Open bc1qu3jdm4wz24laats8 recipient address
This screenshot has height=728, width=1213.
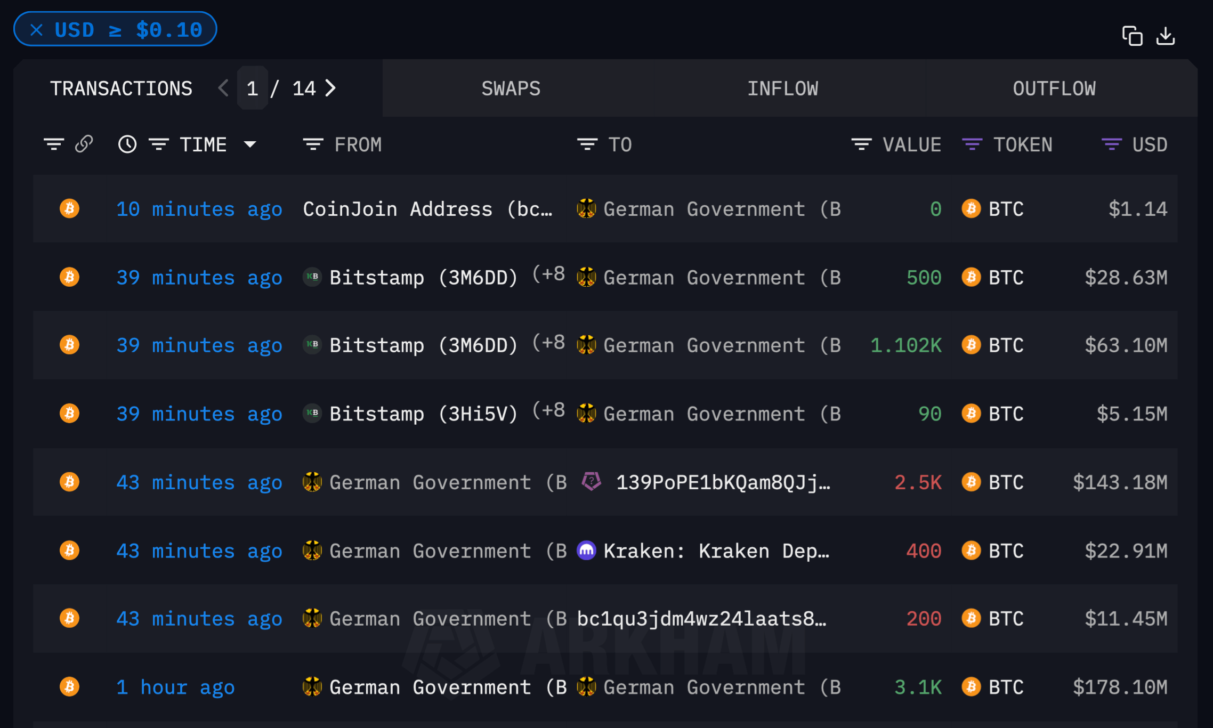(x=701, y=619)
